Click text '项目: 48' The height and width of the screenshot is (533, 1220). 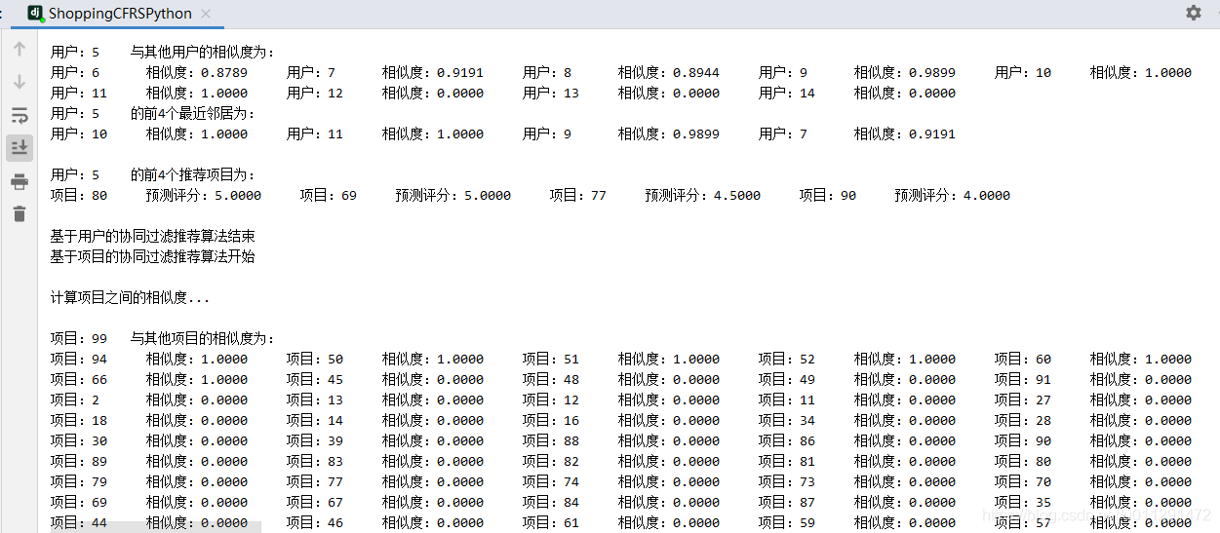click(x=551, y=379)
